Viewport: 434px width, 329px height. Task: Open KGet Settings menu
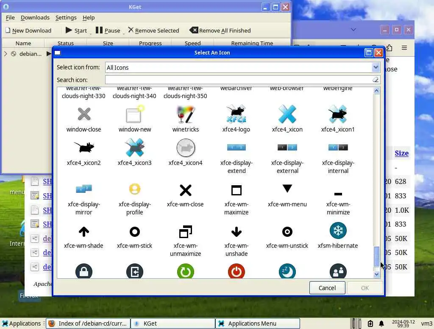tap(66, 18)
